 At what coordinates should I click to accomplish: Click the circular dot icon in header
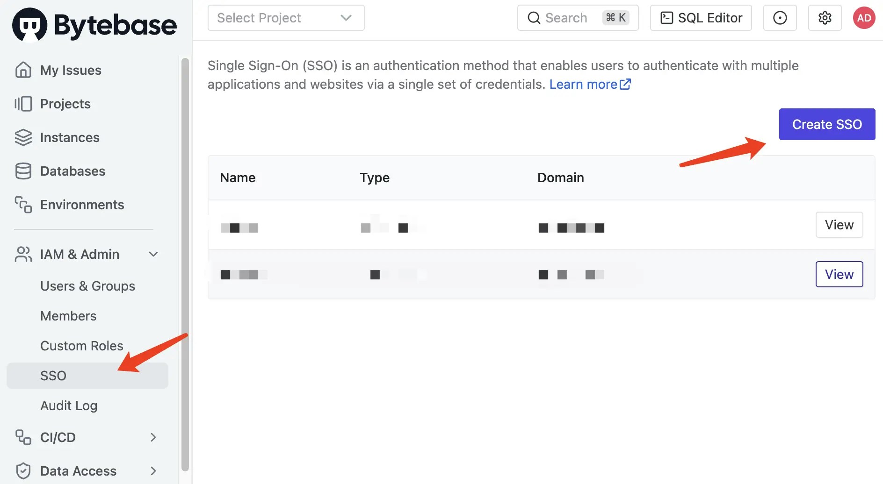[x=780, y=18]
